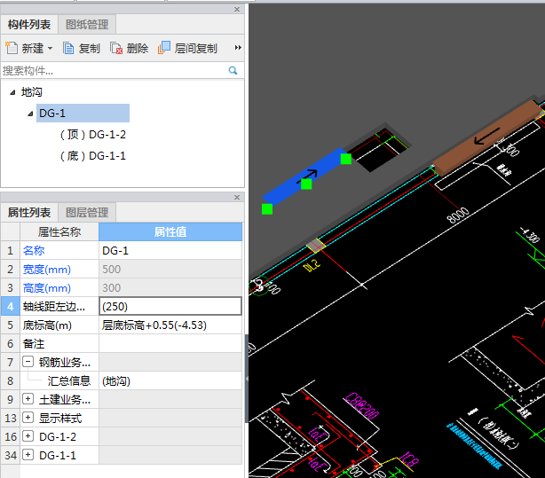Image resolution: width=545 pixels, height=478 pixels.
Task: Click the 删除 delete button
Action: tap(130, 48)
